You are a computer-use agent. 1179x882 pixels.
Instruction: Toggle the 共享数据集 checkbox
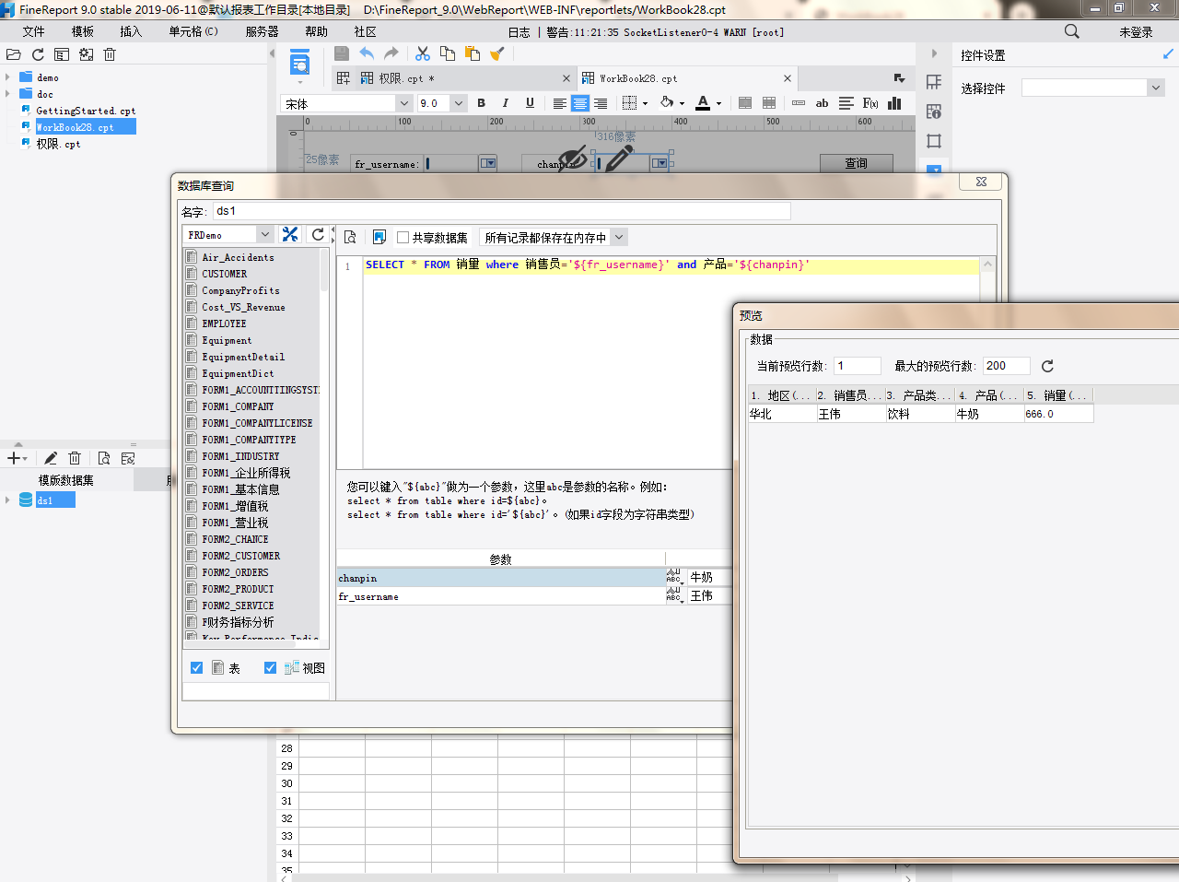click(403, 237)
